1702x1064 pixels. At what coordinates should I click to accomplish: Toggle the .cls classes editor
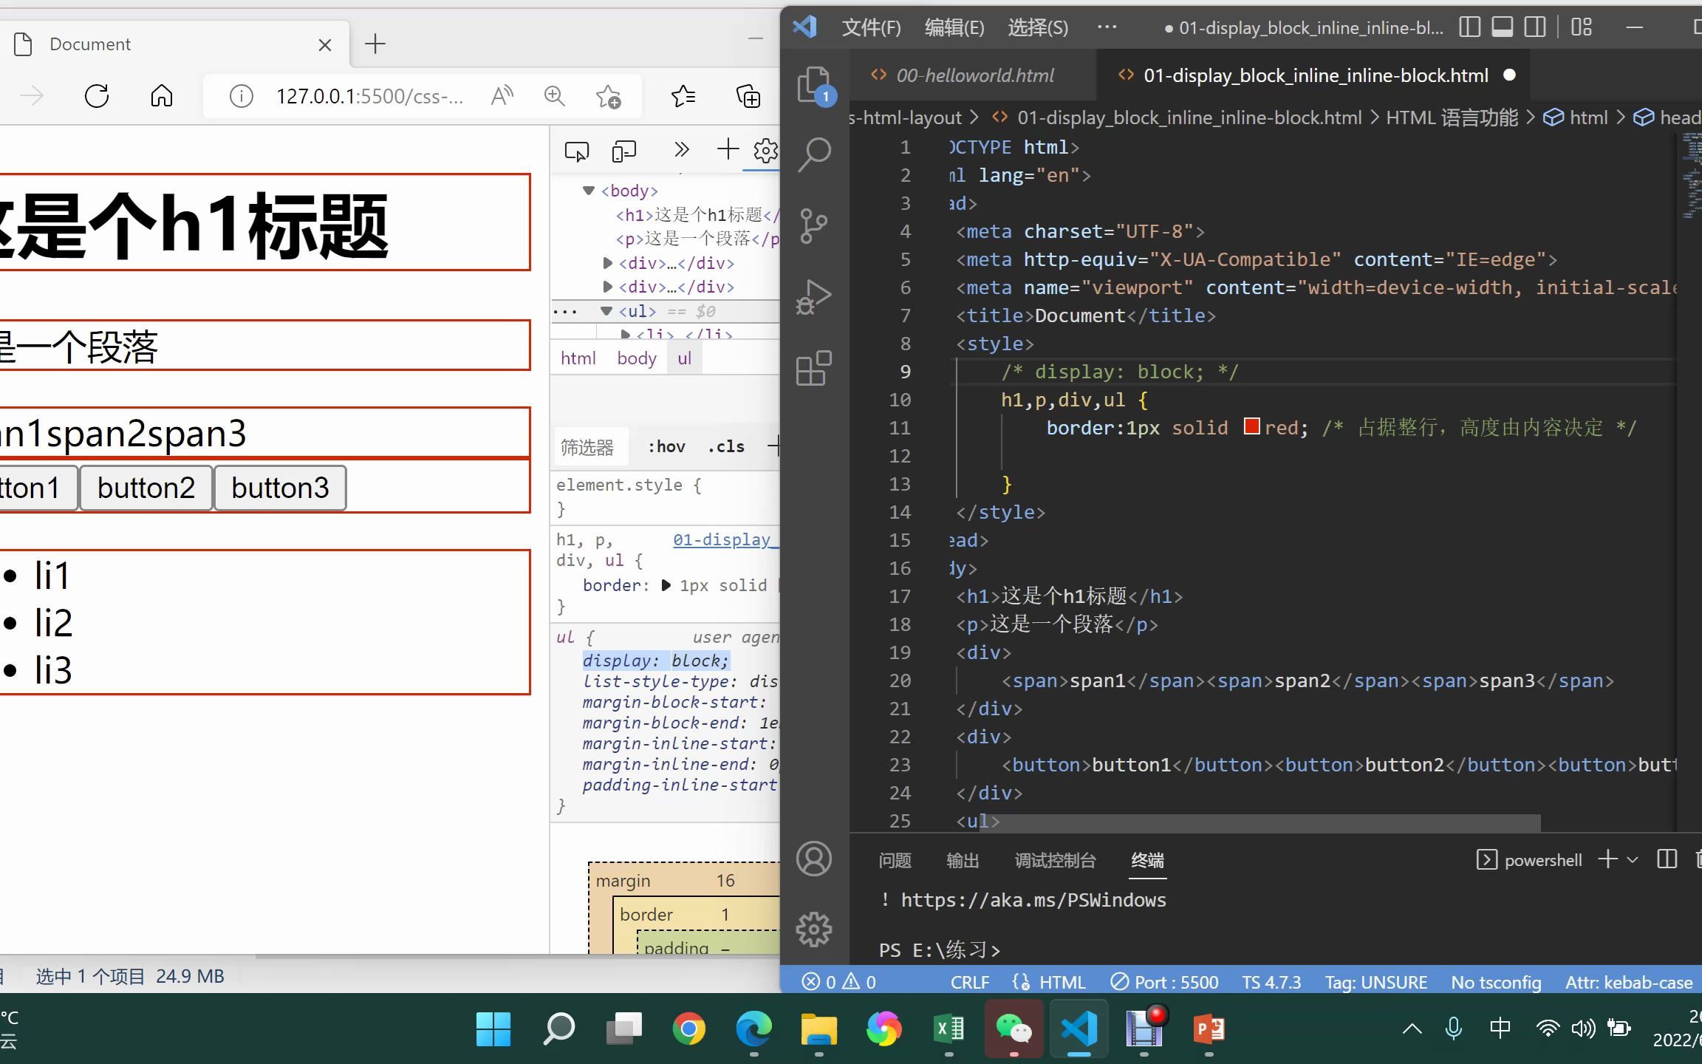click(x=725, y=446)
